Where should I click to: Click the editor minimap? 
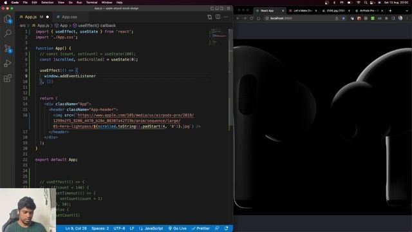[x=219, y=37]
